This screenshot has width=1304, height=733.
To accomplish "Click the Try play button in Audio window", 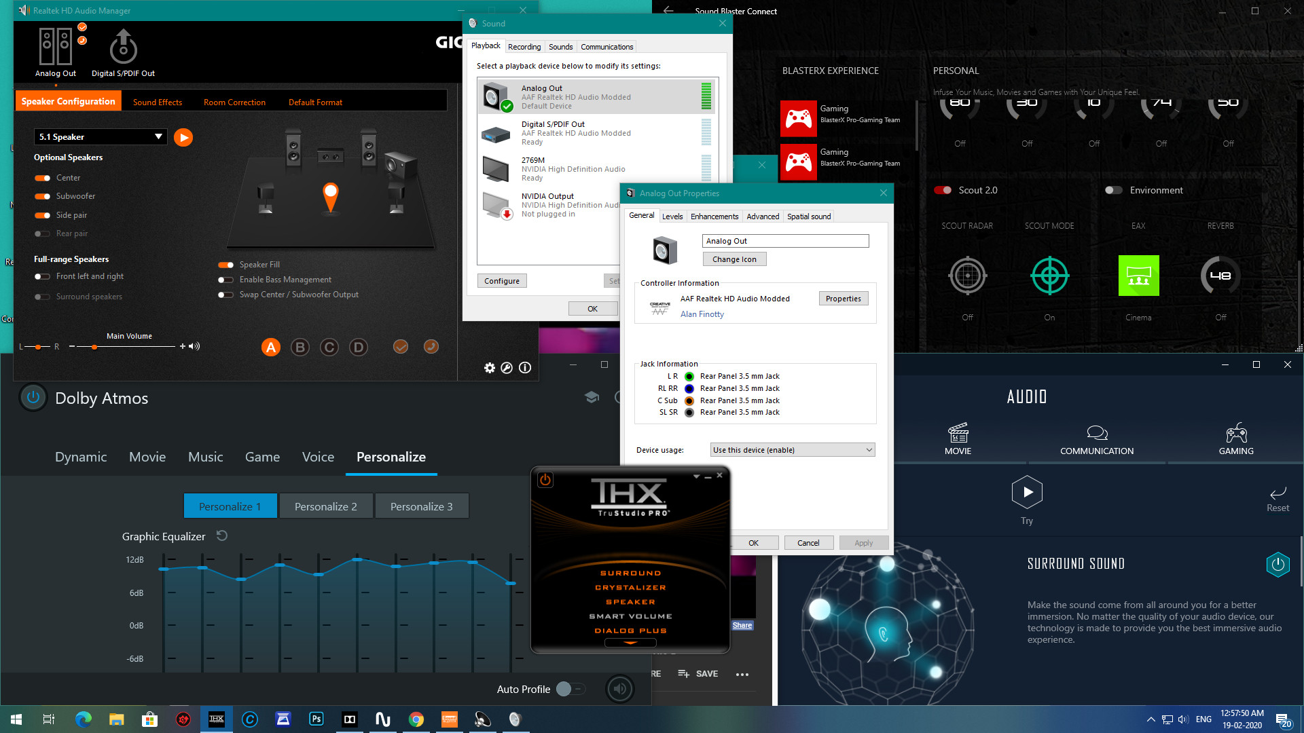I will coord(1027,492).
